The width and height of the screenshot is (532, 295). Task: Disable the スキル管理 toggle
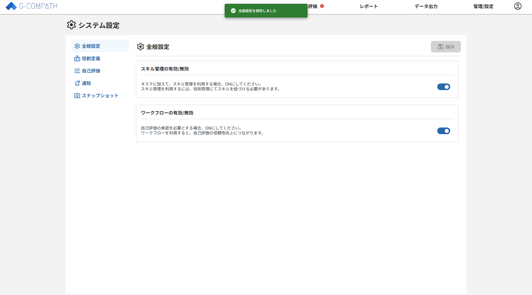pyautogui.click(x=444, y=87)
